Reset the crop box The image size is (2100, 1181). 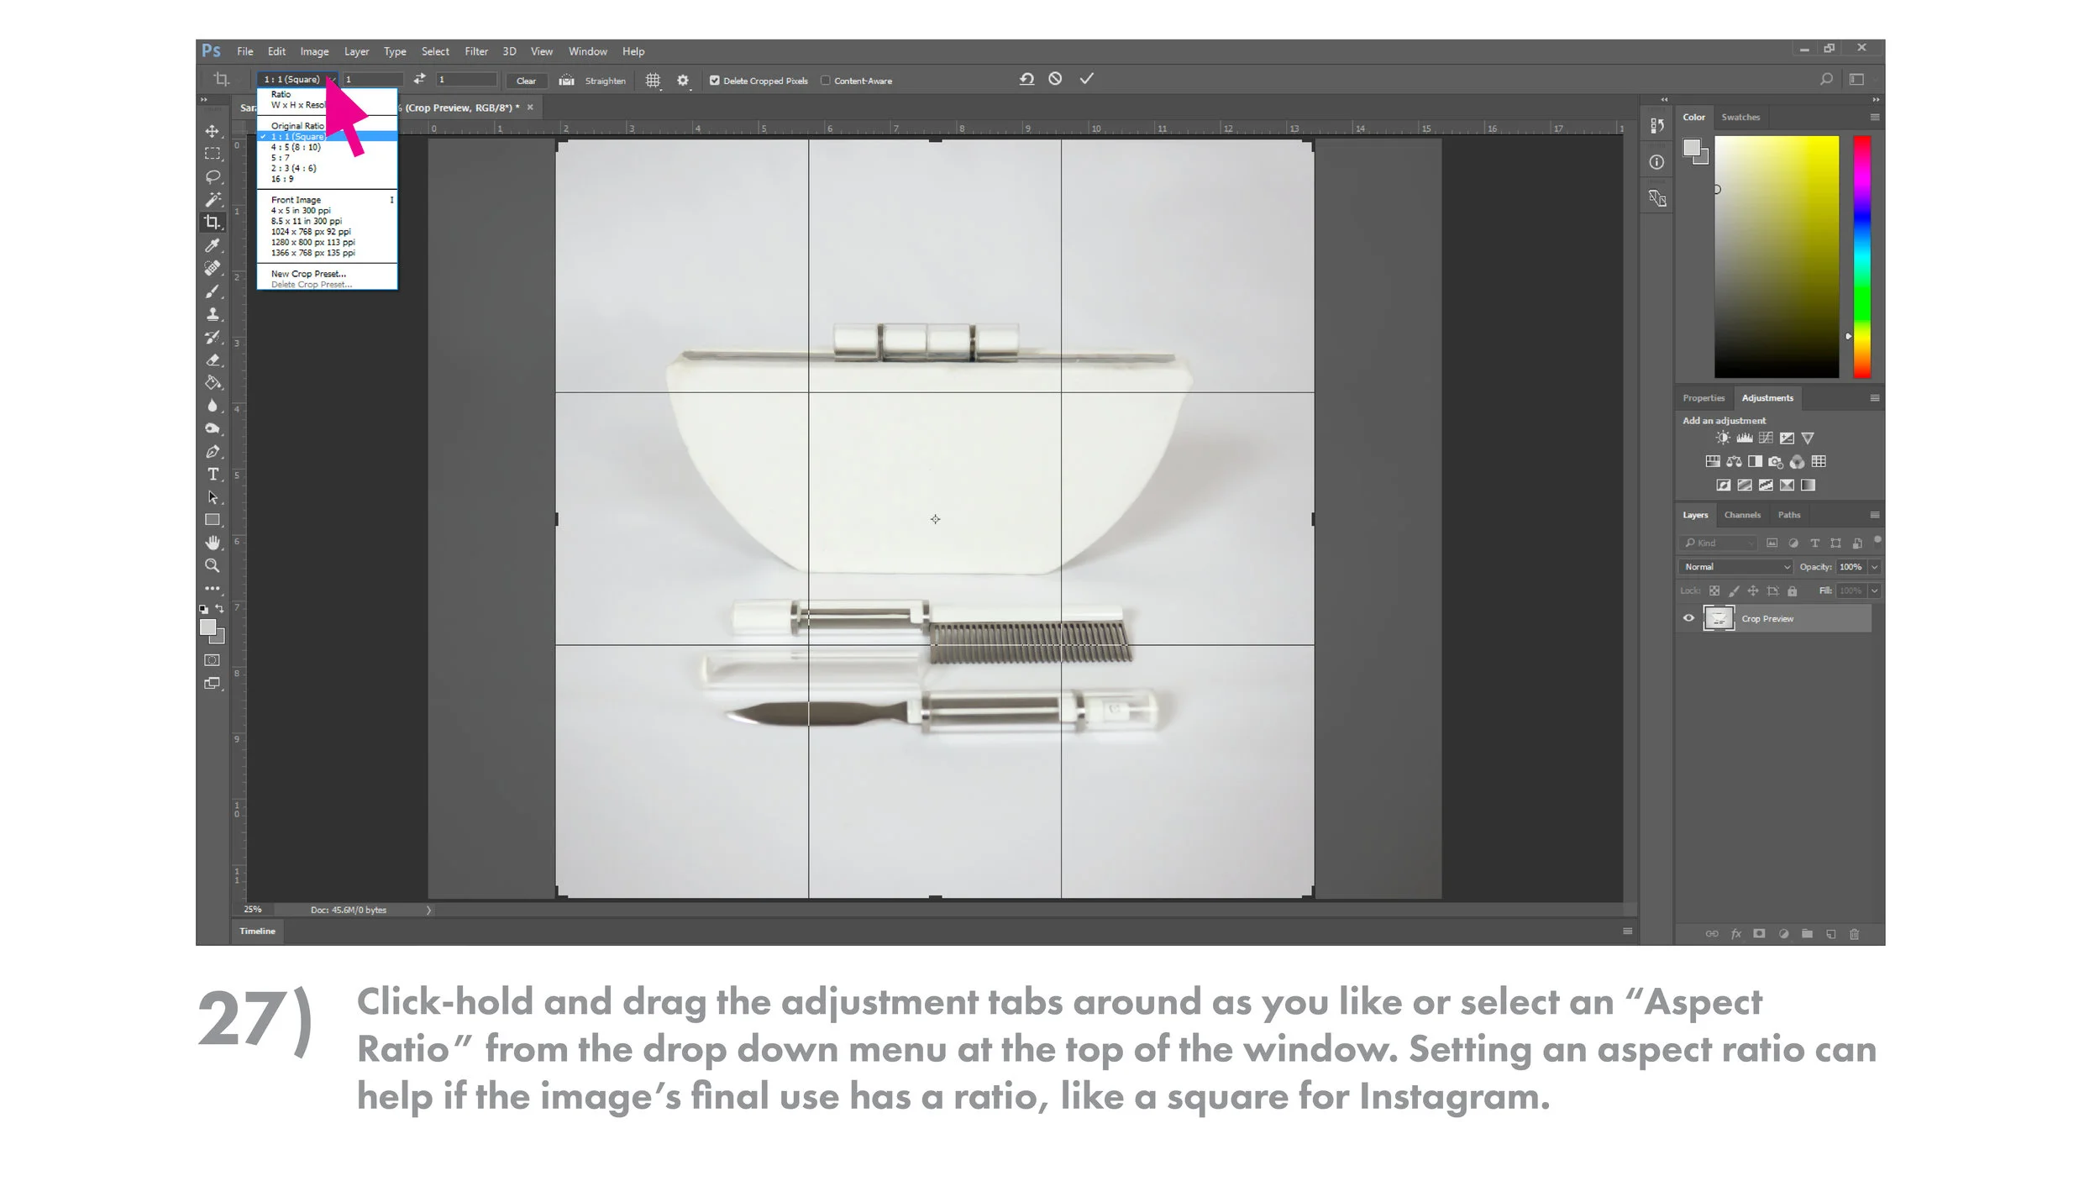coord(1026,79)
